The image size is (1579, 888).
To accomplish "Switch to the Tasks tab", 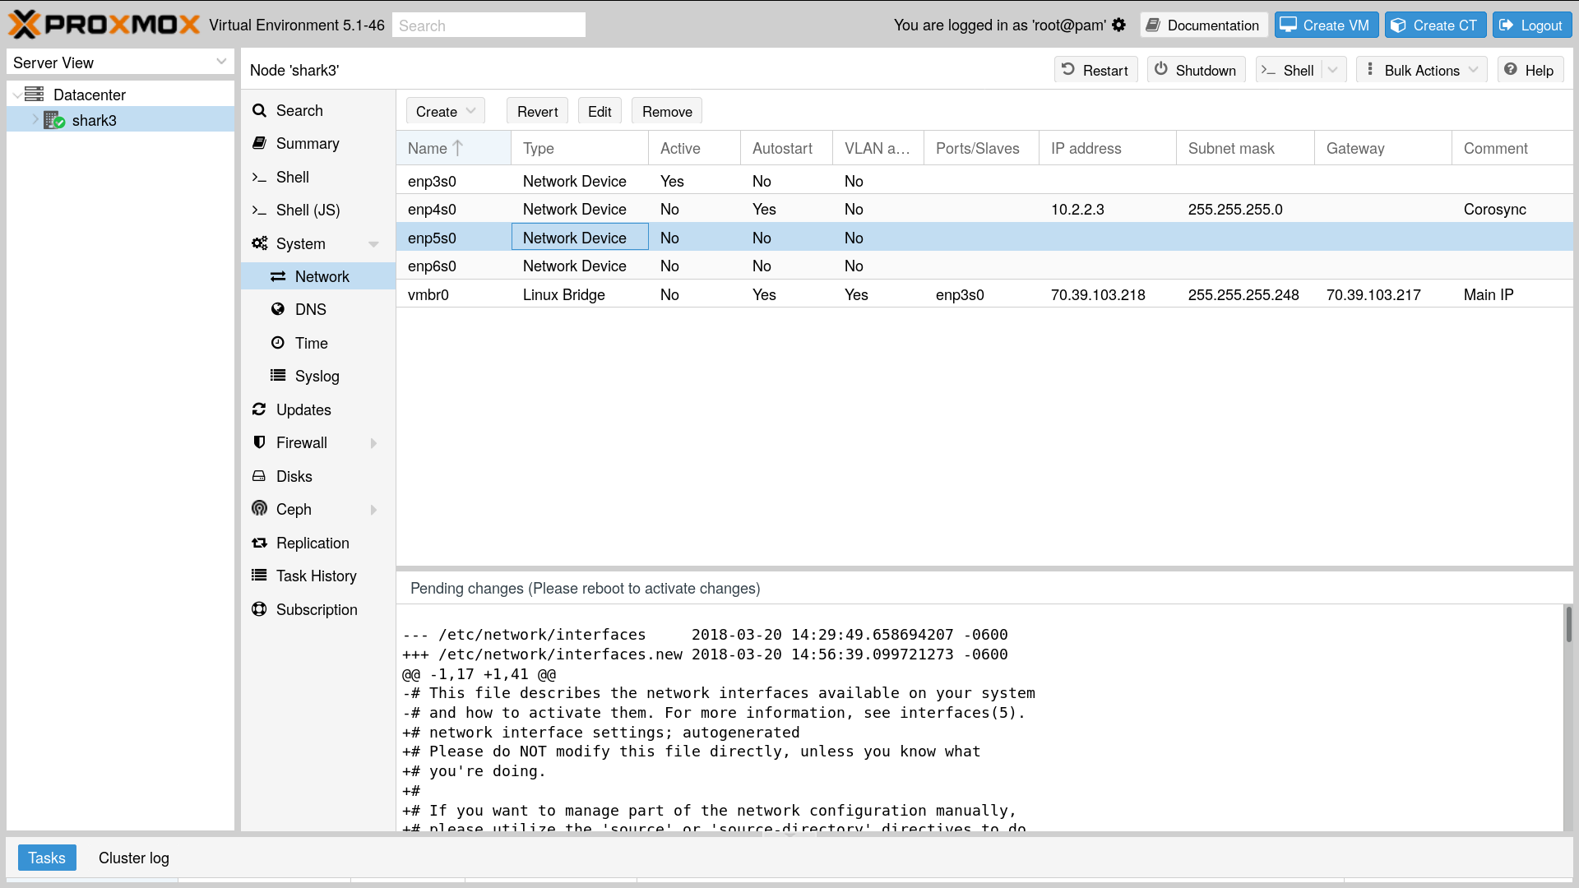I will click(x=47, y=858).
